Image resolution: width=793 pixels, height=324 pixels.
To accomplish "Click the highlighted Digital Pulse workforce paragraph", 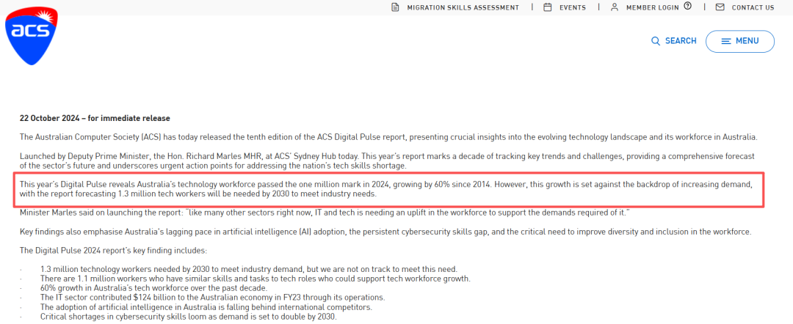I will coord(388,189).
